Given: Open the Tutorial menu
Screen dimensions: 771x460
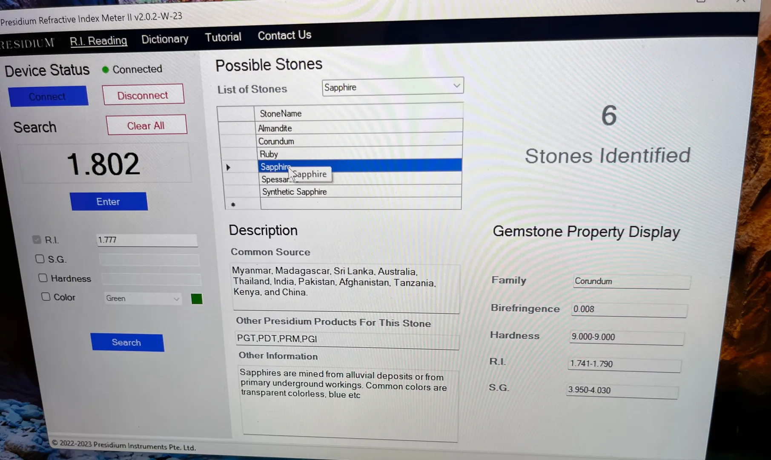Looking at the screenshot, I should tap(223, 37).
